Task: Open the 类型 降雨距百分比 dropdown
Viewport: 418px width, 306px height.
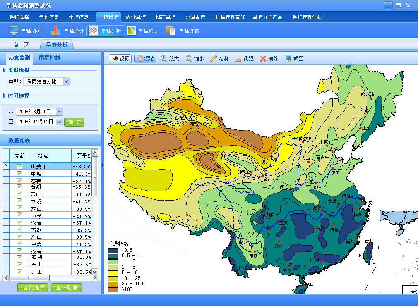Action: pyautogui.click(x=66, y=81)
